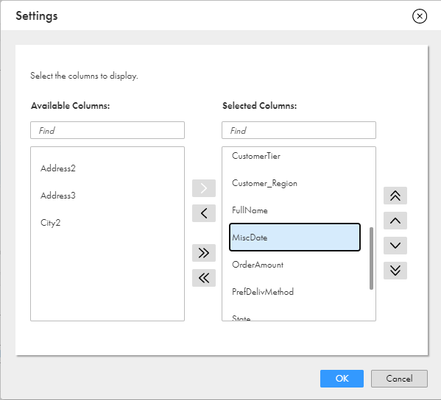Cancel the Settings dialog
441x400 pixels.
[399, 379]
